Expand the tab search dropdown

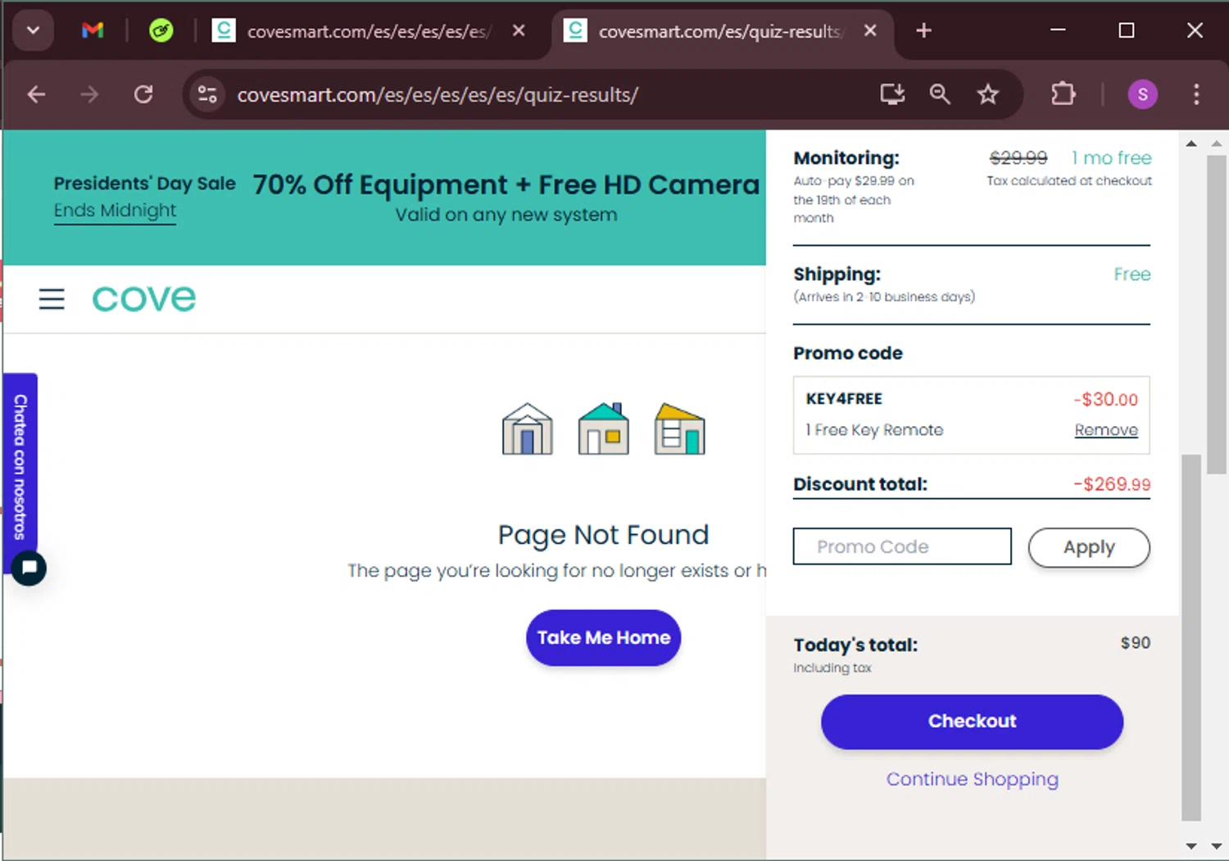(33, 31)
